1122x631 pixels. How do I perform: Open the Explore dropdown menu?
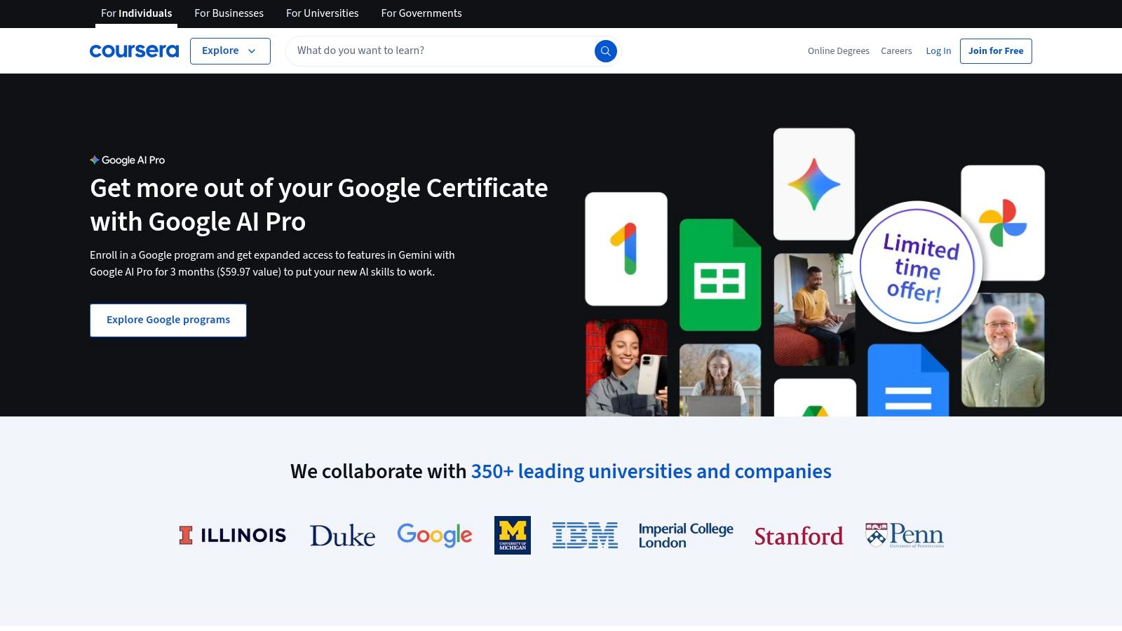[230, 51]
